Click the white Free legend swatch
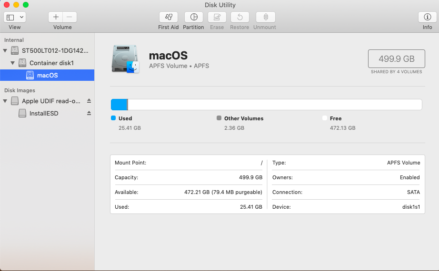This screenshot has width=439, height=271. (x=325, y=118)
